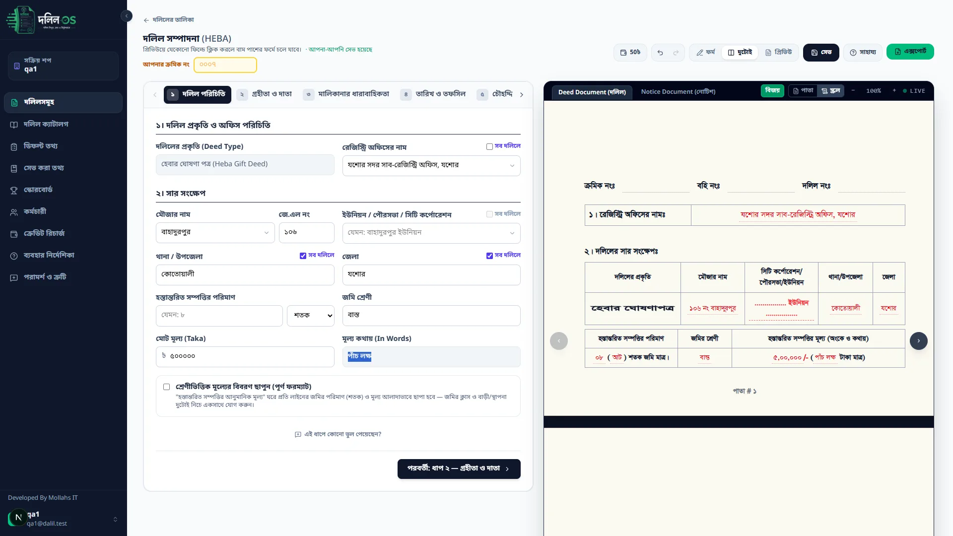Collapse the sidebar using the chevron button
The width and height of the screenshot is (953, 536).
[x=127, y=16]
